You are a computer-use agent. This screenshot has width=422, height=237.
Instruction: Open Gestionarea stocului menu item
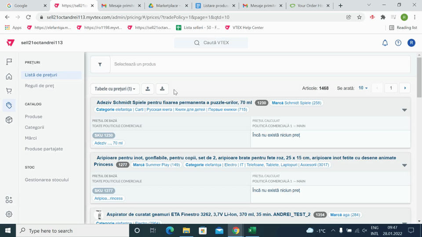47,180
